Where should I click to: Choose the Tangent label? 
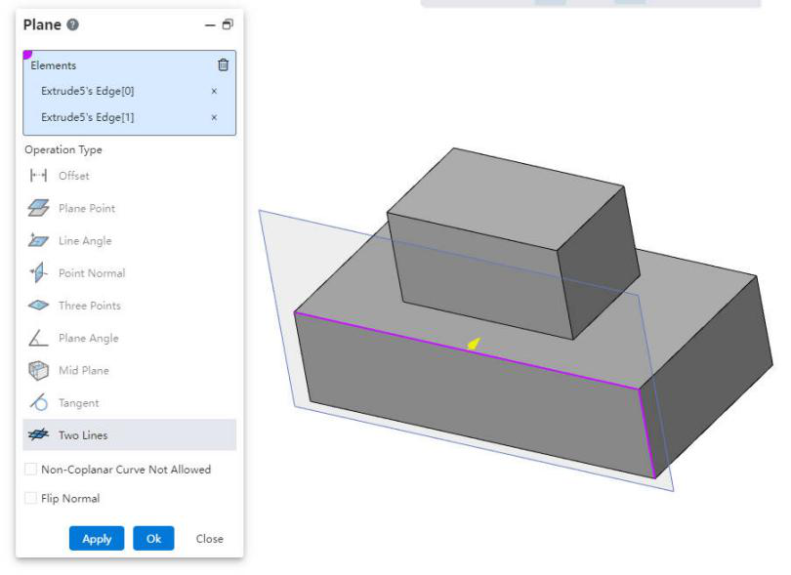(79, 403)
